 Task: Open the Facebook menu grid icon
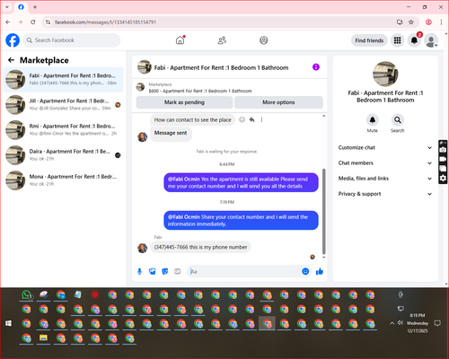(397, 40)
